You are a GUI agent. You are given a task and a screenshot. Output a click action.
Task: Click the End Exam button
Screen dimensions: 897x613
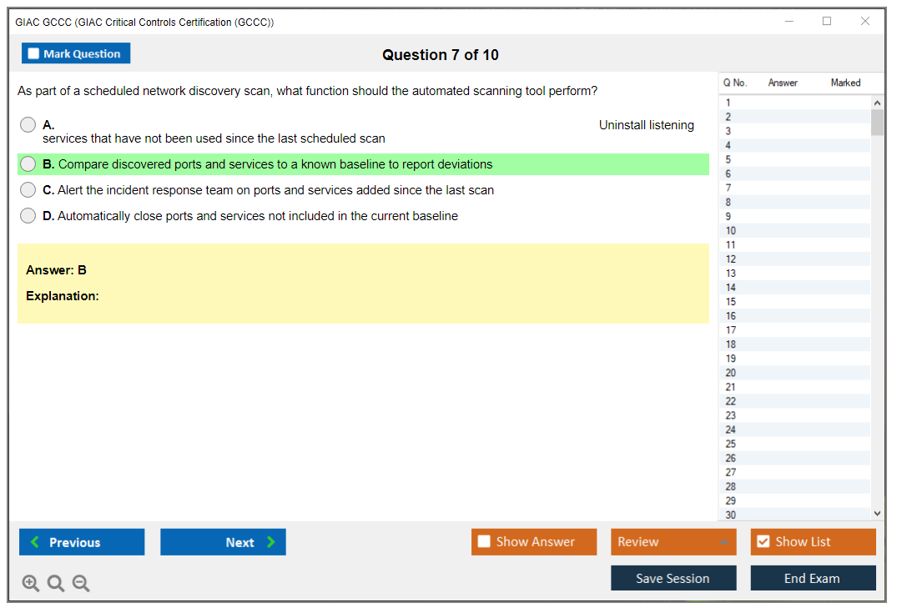click(x=812, y=577)
